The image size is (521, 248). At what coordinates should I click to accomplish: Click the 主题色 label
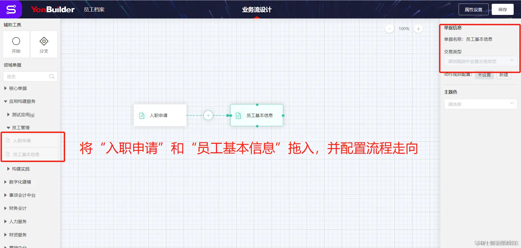click(x=450, y=92)
